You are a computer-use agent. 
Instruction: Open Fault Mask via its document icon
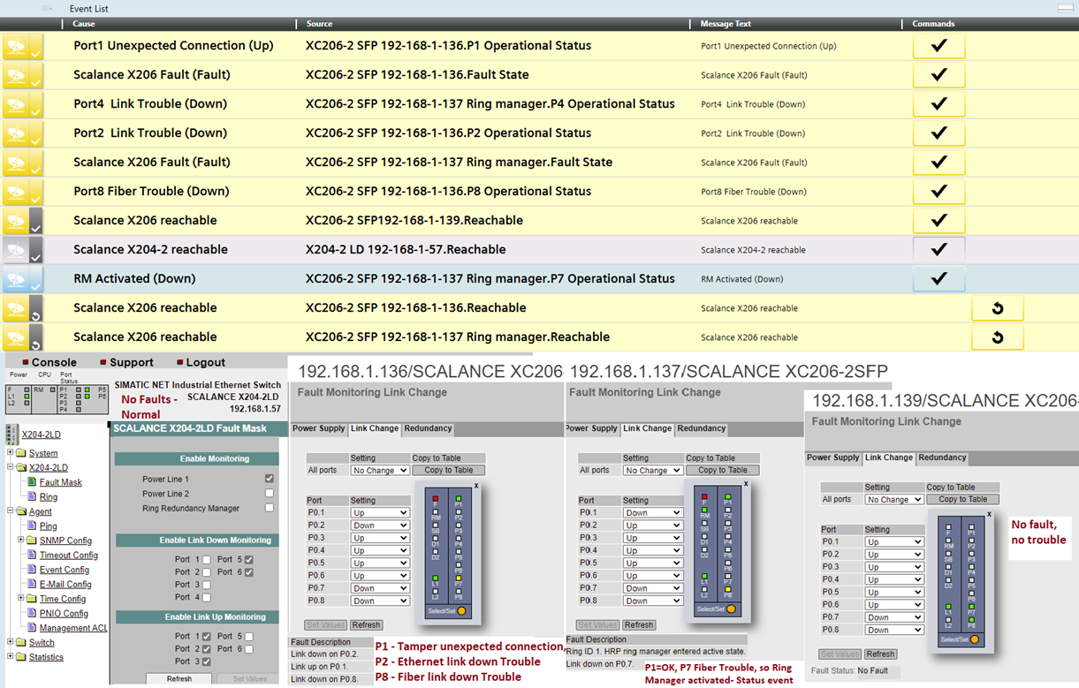33,483
